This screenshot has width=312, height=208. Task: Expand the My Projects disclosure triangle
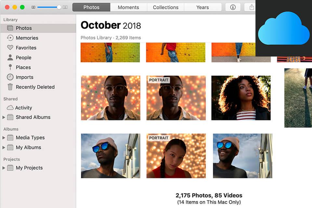[4, 168]
